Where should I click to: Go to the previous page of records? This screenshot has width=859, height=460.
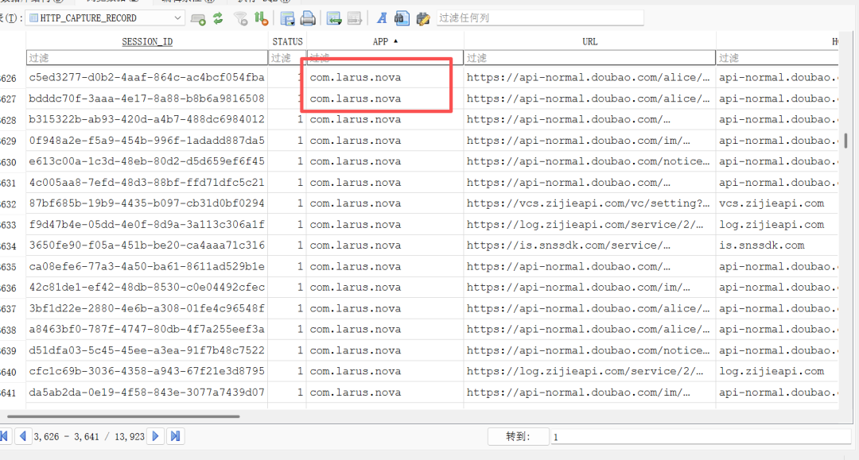coord(22,436)
